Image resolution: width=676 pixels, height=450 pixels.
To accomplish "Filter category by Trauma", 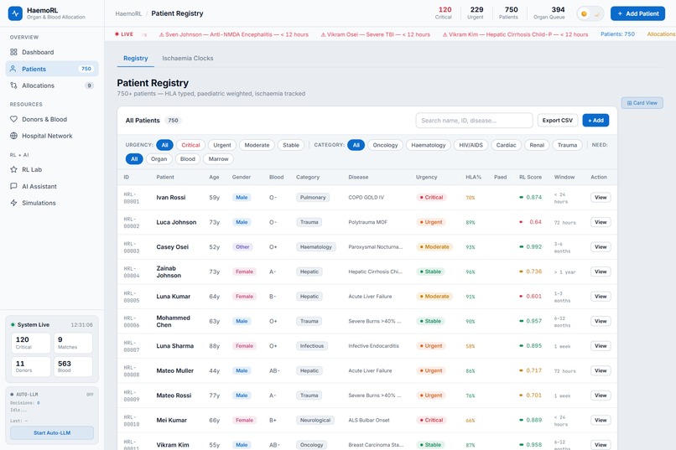I will [567, 145].
